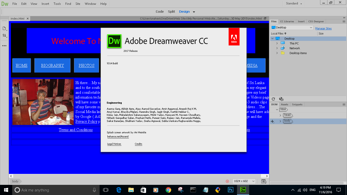
Task: Click the Dw logo in the menu bar
Action: point(5,4)
